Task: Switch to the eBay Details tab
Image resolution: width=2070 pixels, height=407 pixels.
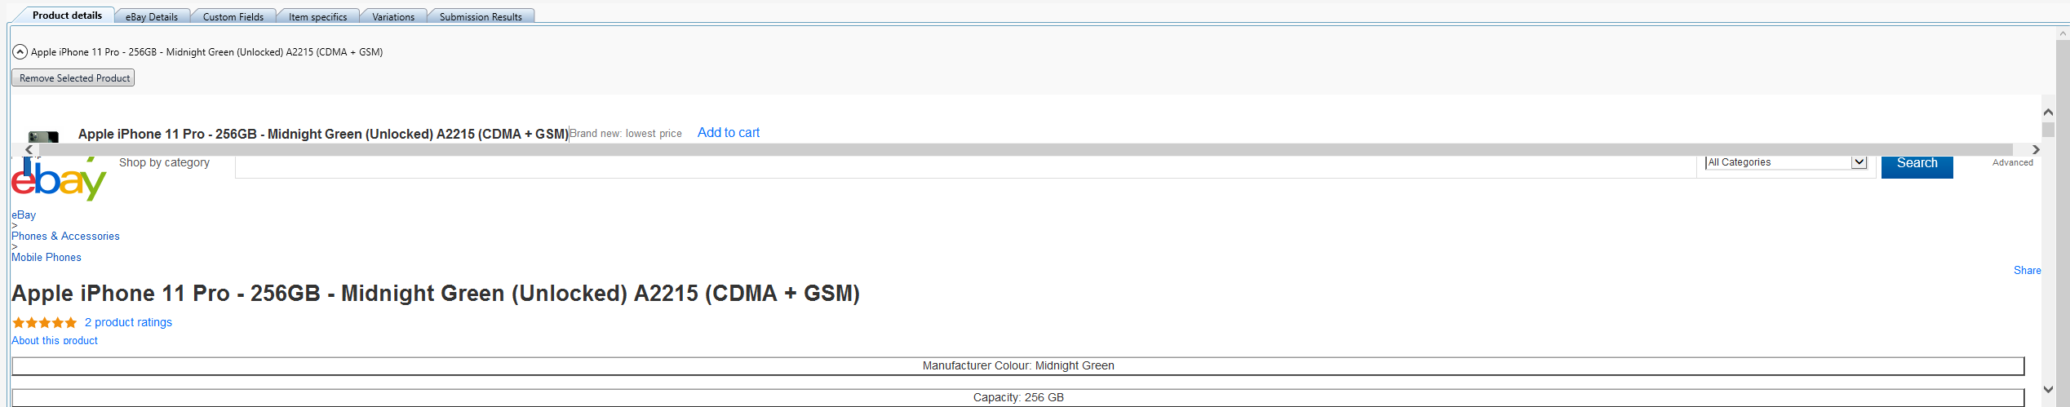Action: [152, 16]
